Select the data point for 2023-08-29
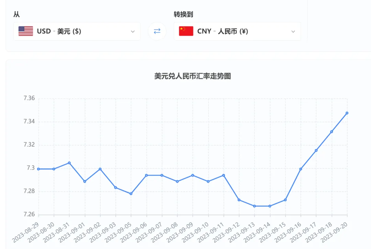Screen dimensions: 371x249 pos(38,169)
